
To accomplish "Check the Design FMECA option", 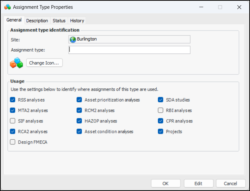I will (13, 142).
